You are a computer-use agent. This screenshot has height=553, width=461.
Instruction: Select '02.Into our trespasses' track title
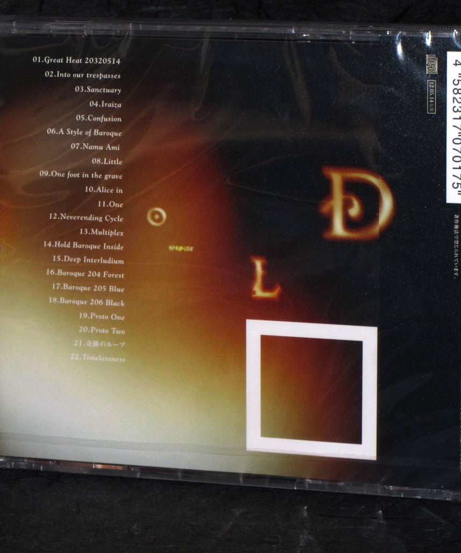82,75
